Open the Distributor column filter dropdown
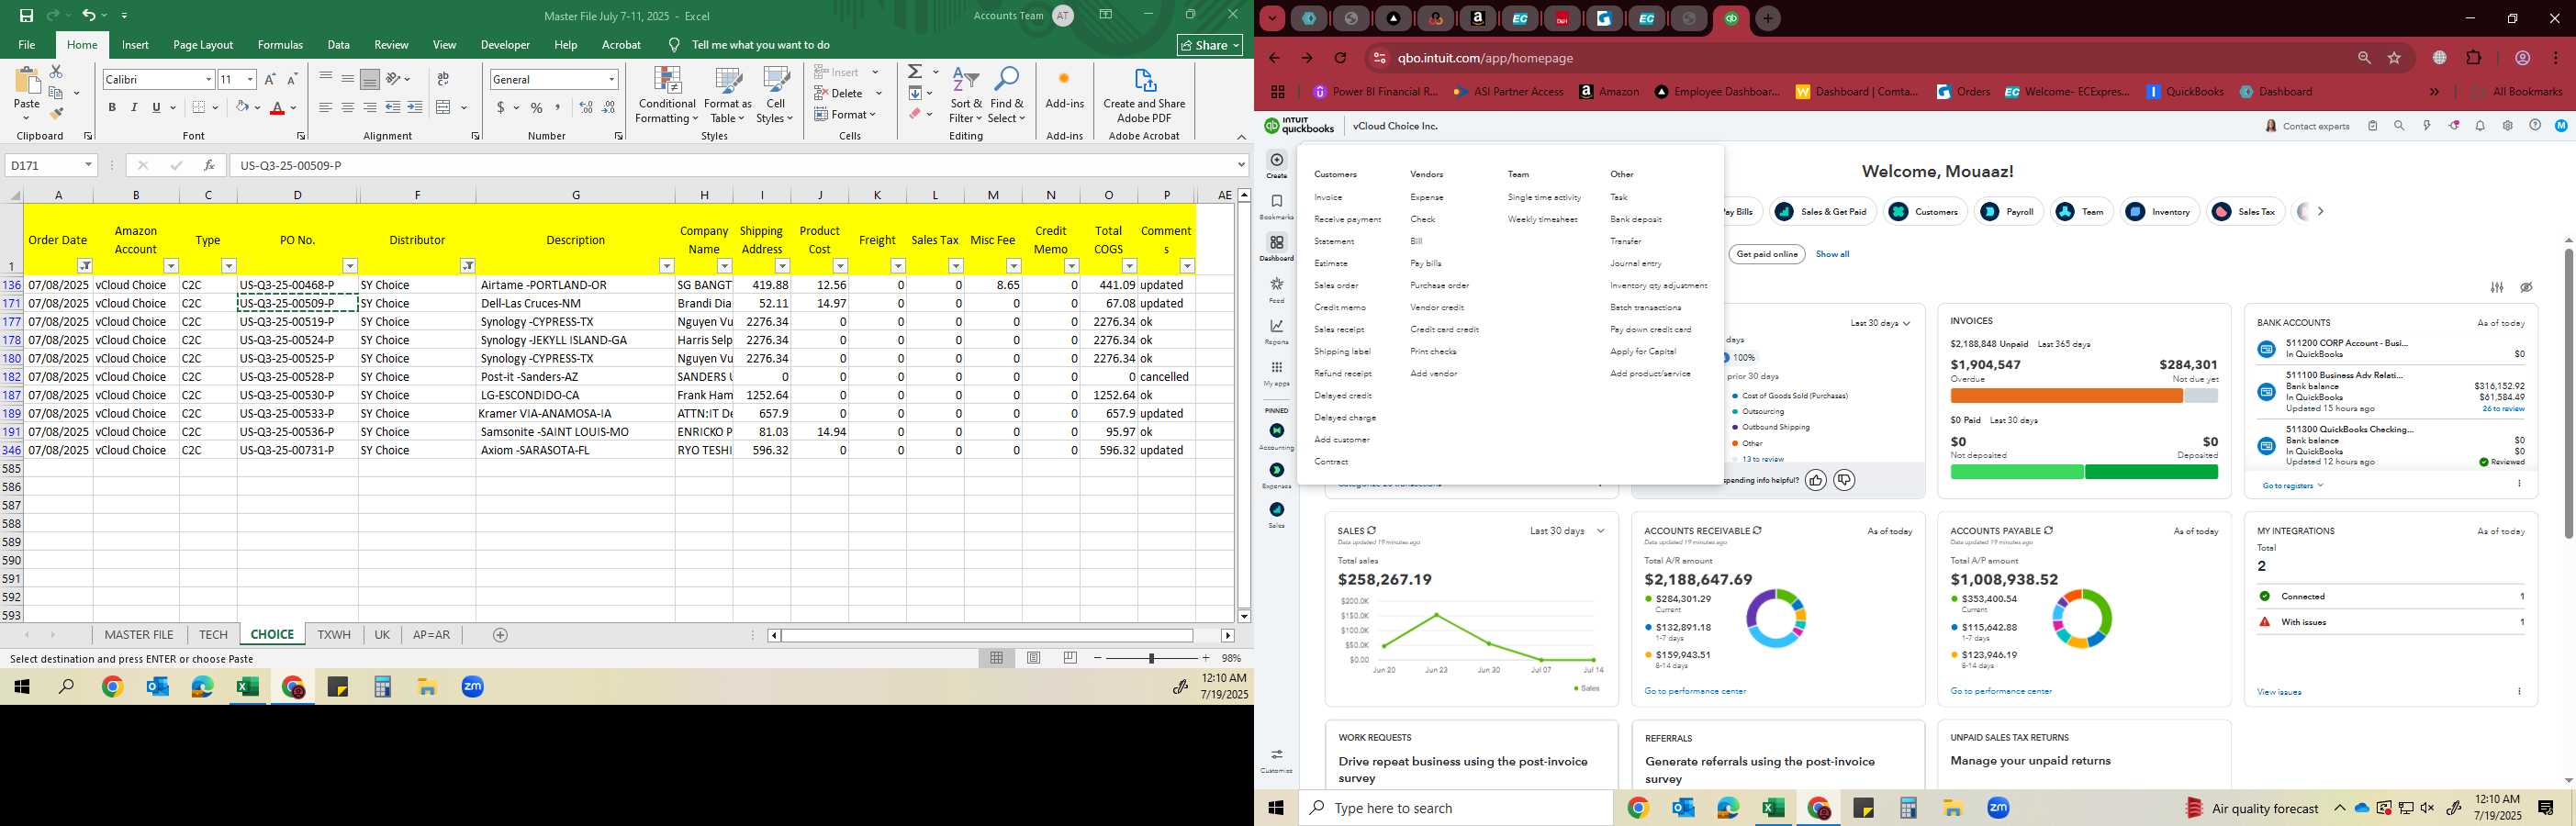 (467, 266)
